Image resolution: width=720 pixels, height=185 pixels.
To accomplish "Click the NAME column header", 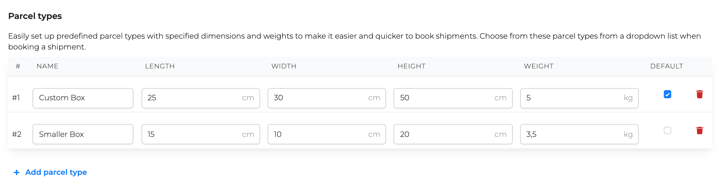I will pos(47,66).
